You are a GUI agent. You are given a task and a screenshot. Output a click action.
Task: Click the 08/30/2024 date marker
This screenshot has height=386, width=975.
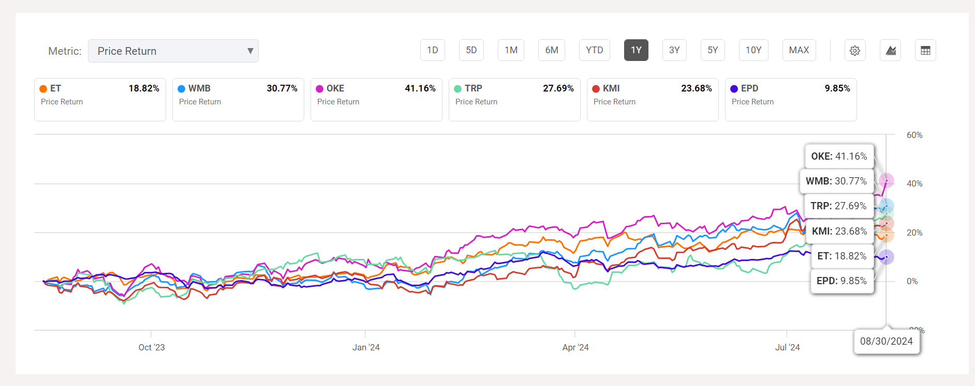tap(886, 341)
